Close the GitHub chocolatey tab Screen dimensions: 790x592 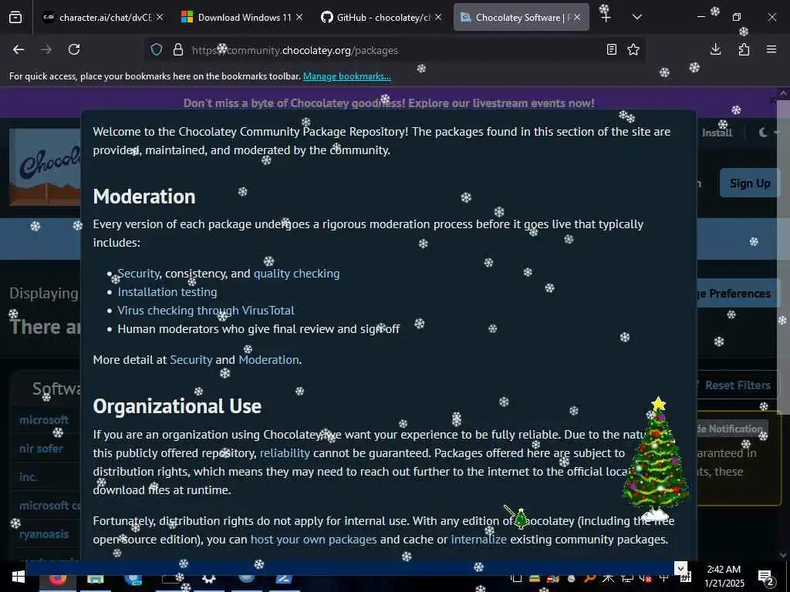(438, 17)
